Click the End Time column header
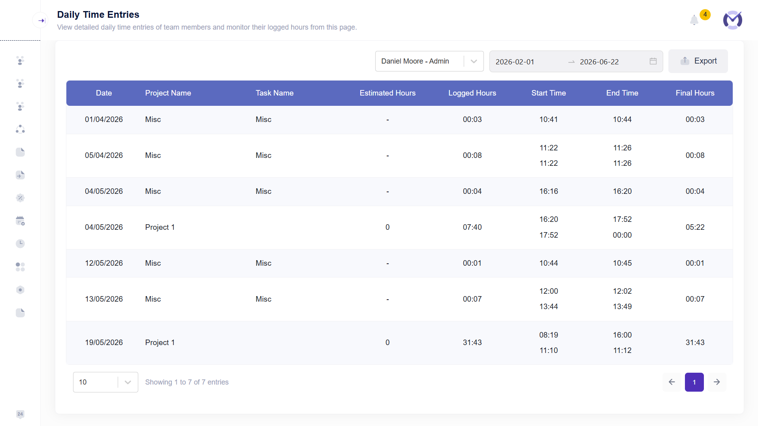Image resolution: width=758 pixels, height=426 pixels. 622,93
